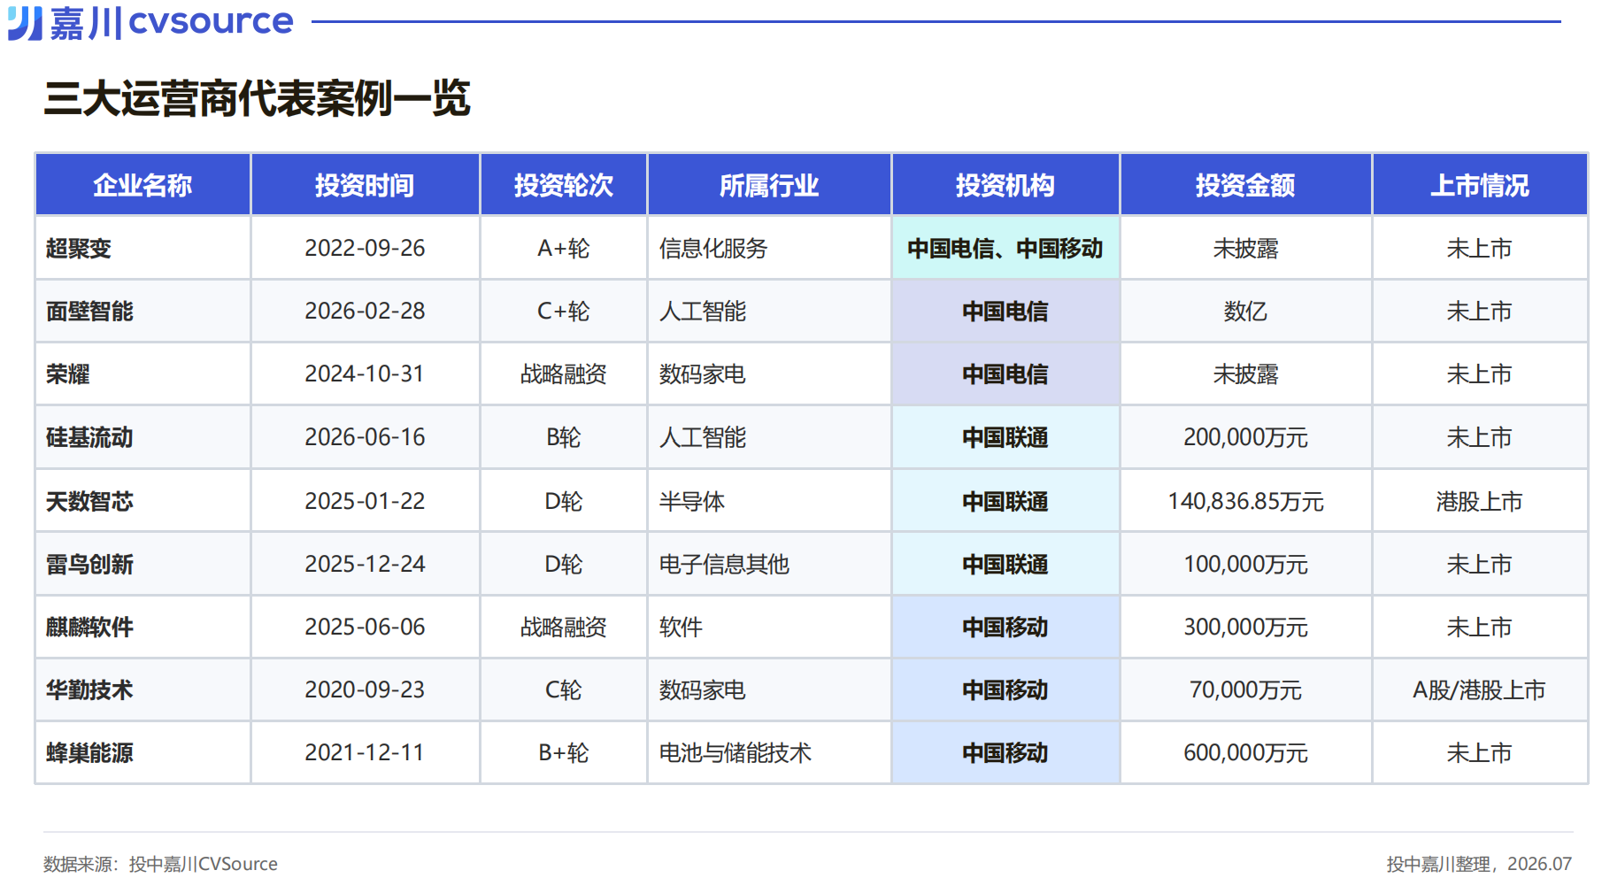Select date 2020-09-23
Viewport: 1602px width, 878px height.
coord(365,689)
